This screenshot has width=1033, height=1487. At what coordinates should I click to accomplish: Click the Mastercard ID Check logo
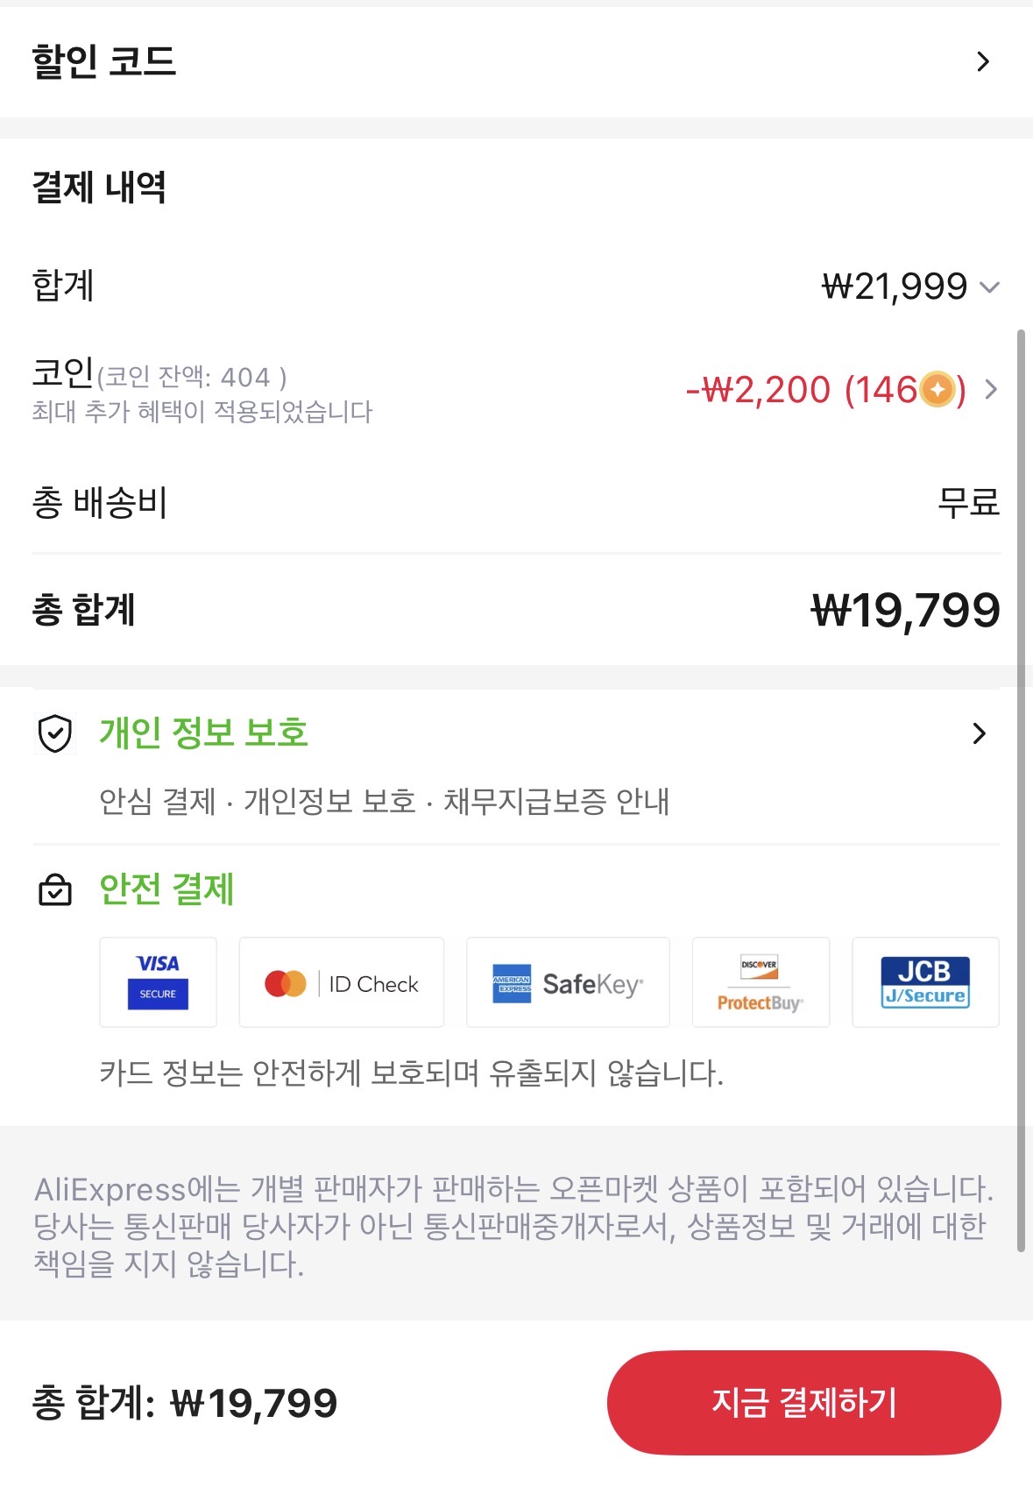pyautogui.click(x=342, y=983)
